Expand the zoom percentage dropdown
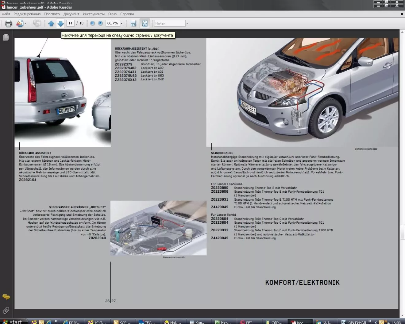This screenshot has width=405, height=324. tap(121, 23)
